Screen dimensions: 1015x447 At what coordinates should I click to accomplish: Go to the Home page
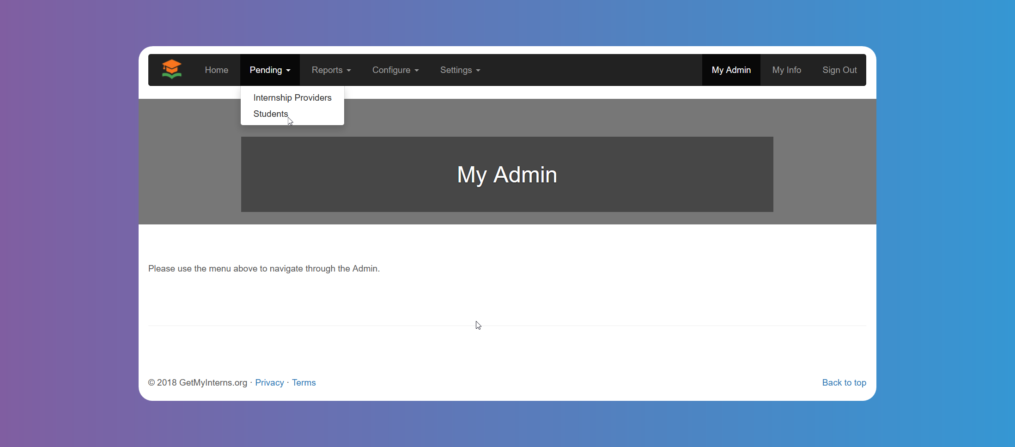[216, 70]
